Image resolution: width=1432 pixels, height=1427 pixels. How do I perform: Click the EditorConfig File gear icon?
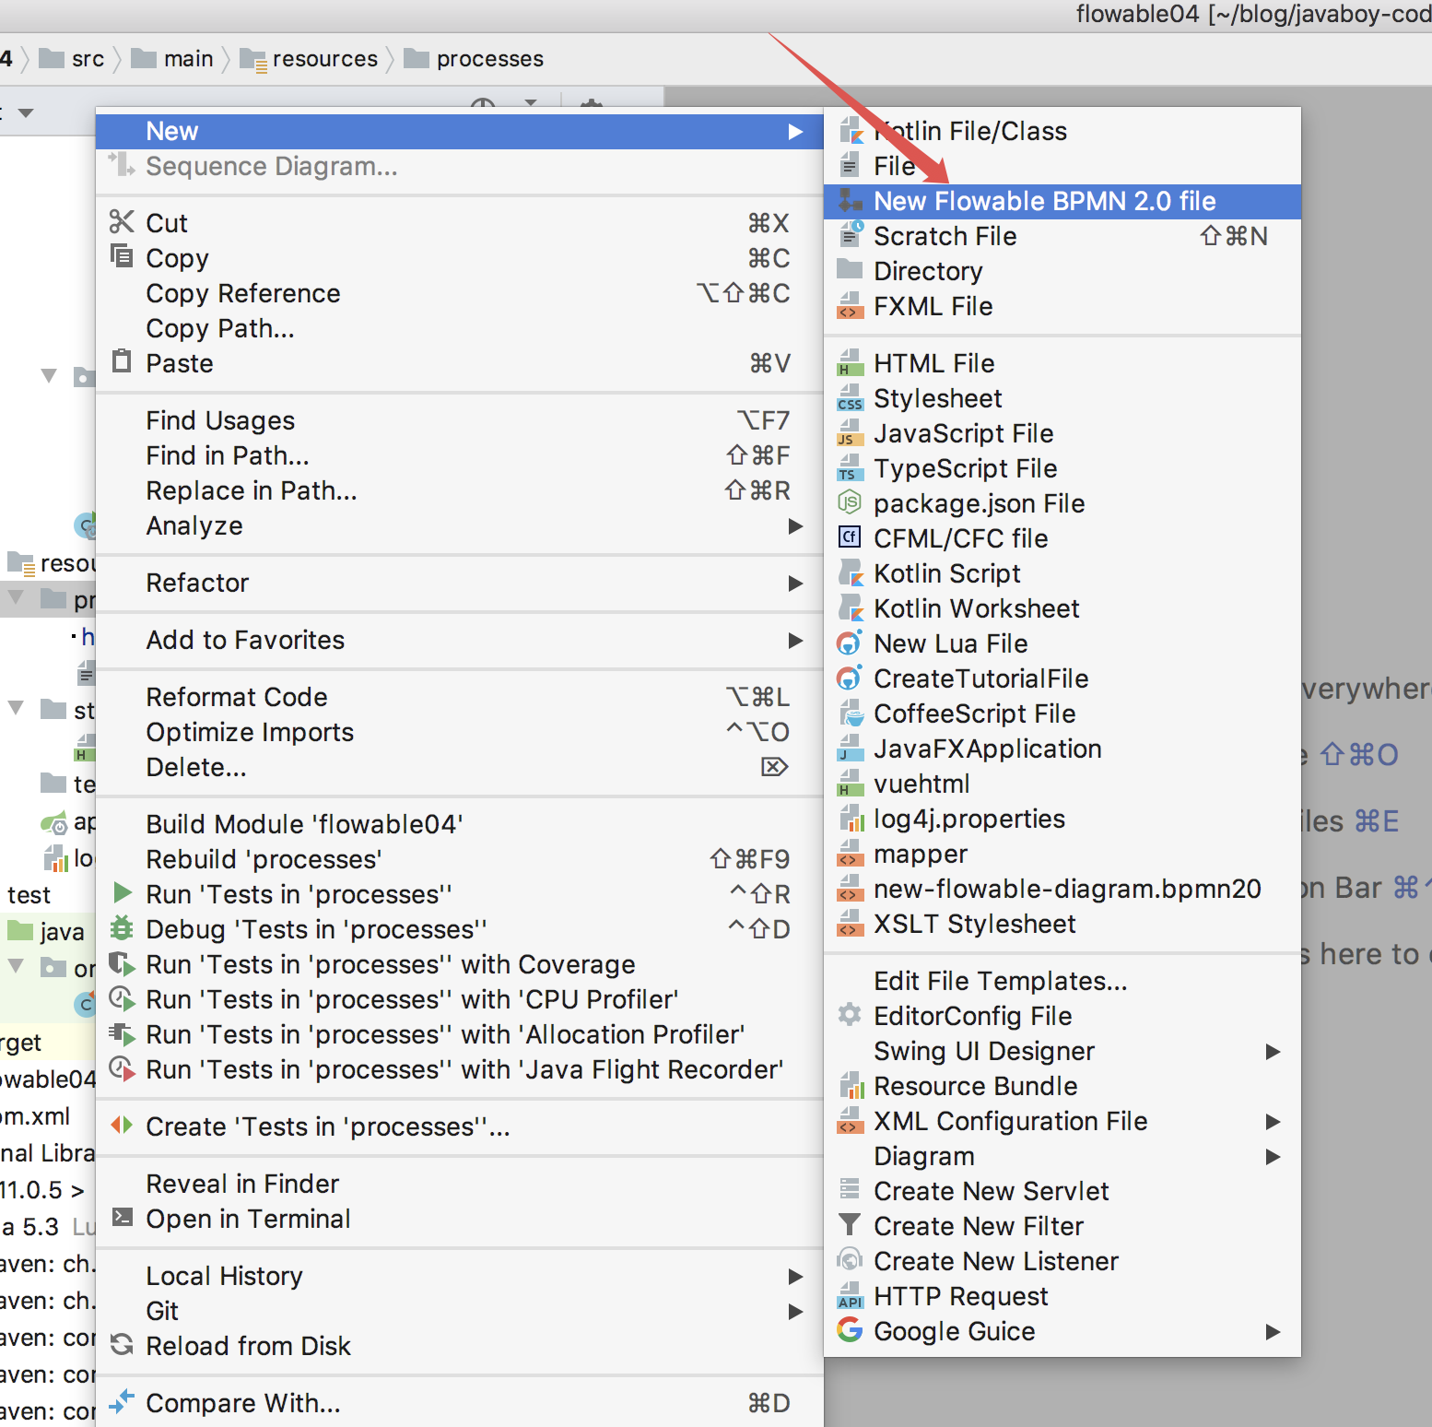[x=850, y=1015]
